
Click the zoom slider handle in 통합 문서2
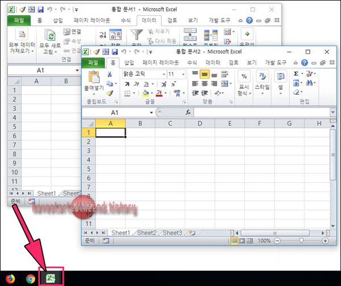[x=301, y=241]
